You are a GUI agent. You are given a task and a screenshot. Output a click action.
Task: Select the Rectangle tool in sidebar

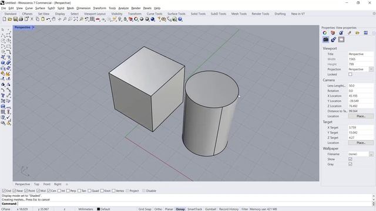8,46
